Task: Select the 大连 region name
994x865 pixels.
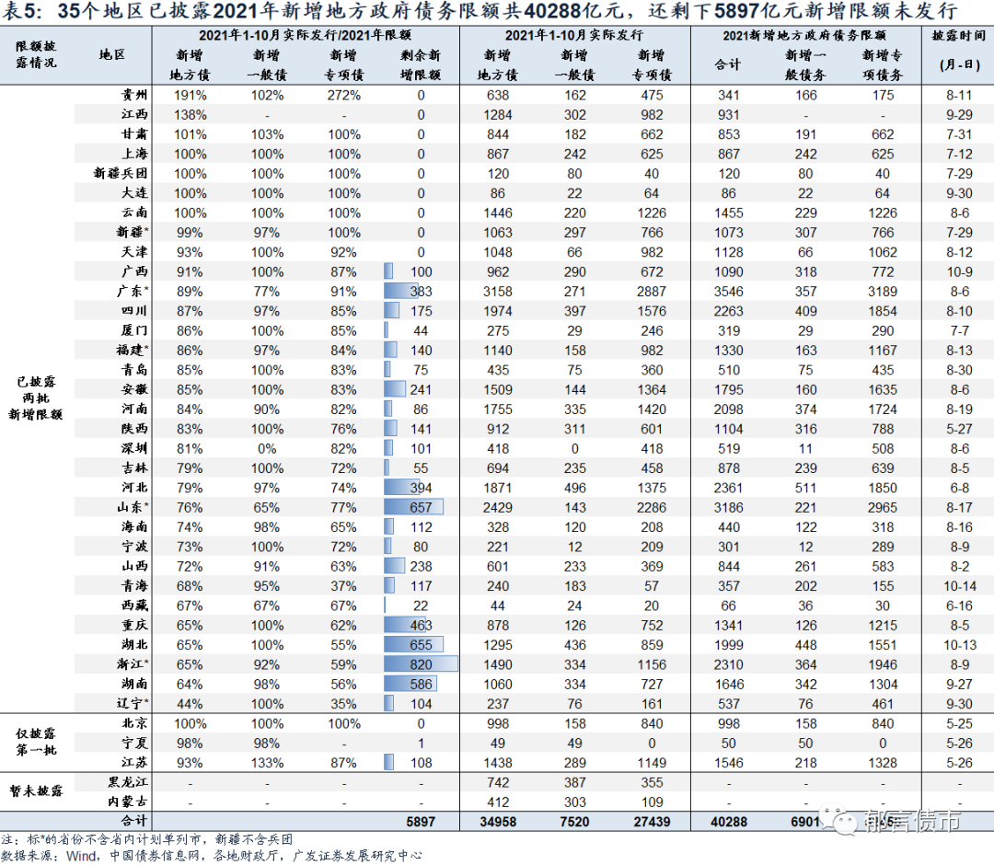Action: 134,193
